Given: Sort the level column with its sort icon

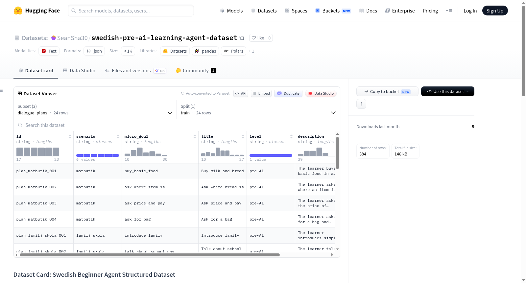Looking at the screenshot, I should (291, 136).
